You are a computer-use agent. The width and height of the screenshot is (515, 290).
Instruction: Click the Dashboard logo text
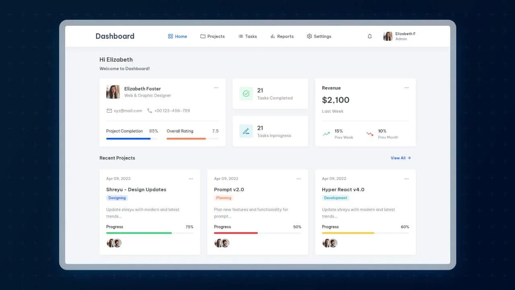click(x=115, y=36)
